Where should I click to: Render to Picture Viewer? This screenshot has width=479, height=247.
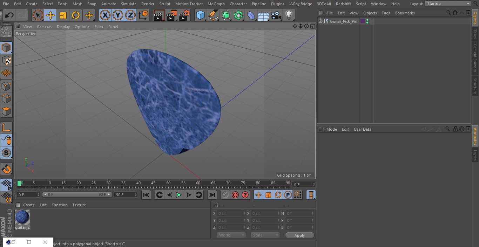coord(172,15)
